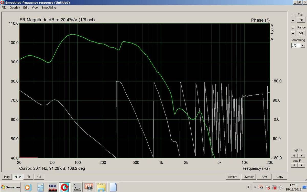The width and height of the screenshot is (307, 192).
Task: Click the Action Center flag icon
Action: pyautogui.click(x=268, y=187)
